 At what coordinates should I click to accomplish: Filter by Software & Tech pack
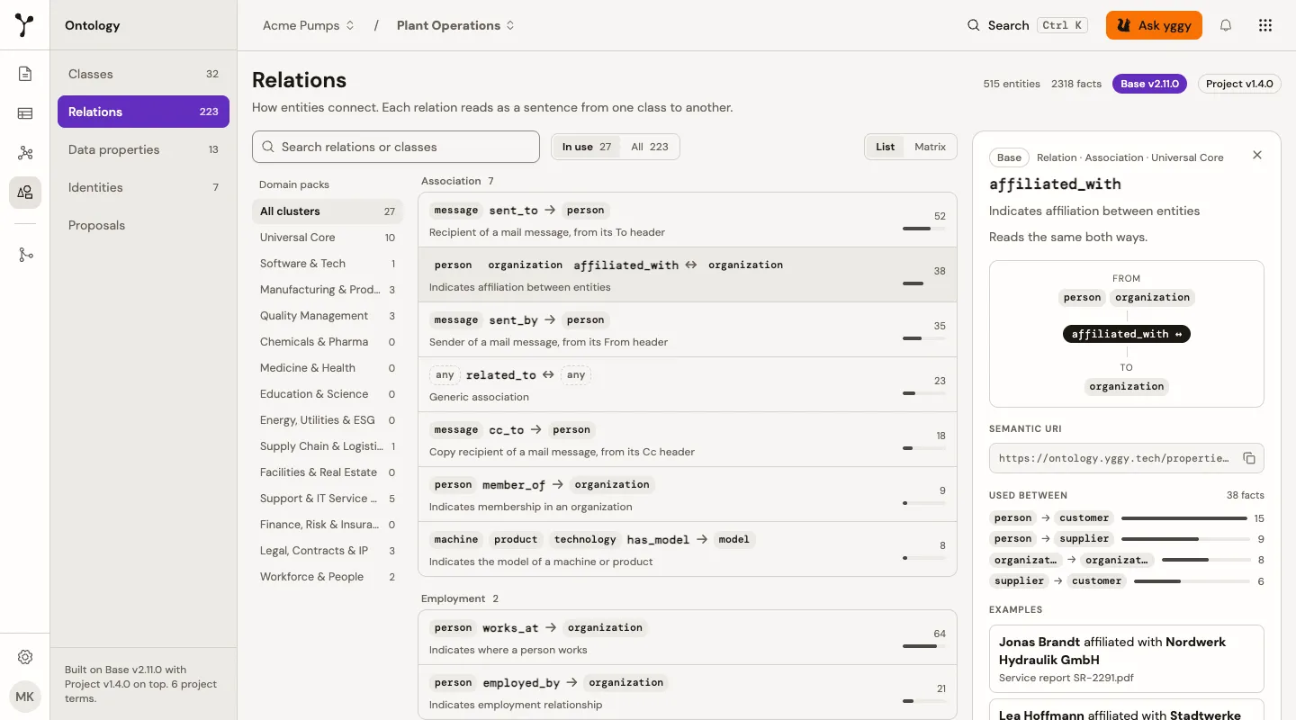tap(328, 264)
